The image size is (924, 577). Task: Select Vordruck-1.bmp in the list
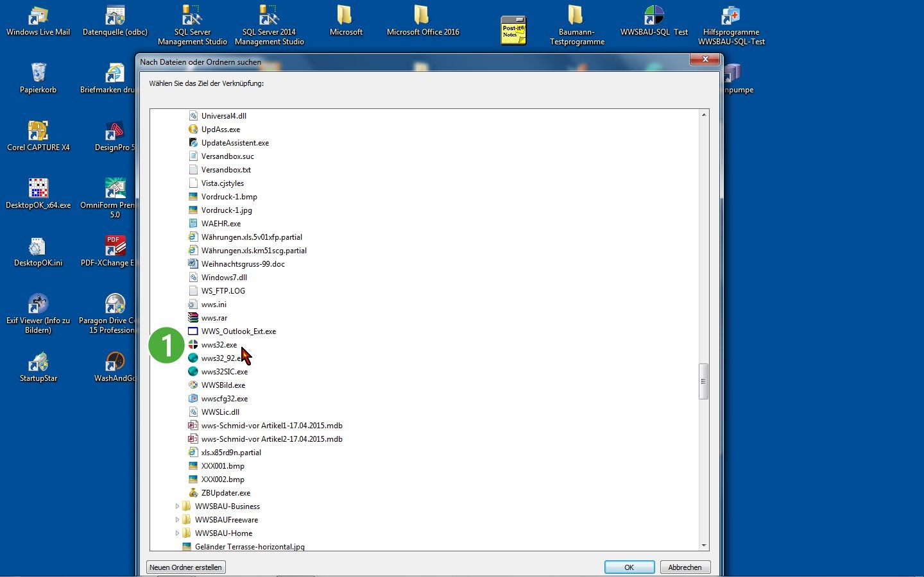(229, 197)
